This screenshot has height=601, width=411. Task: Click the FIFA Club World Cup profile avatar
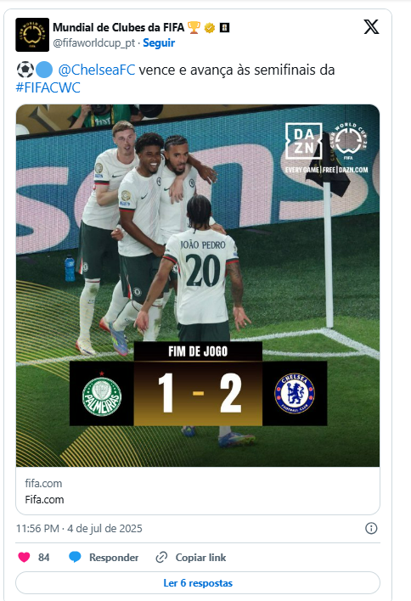point(32,35)
